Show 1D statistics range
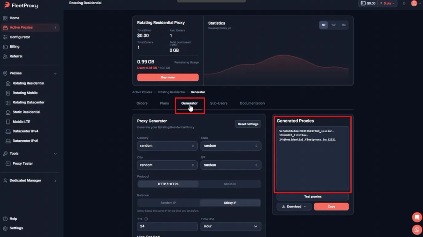 click(x=324, y=25)
